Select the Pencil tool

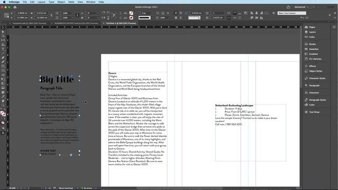(3, 62)
